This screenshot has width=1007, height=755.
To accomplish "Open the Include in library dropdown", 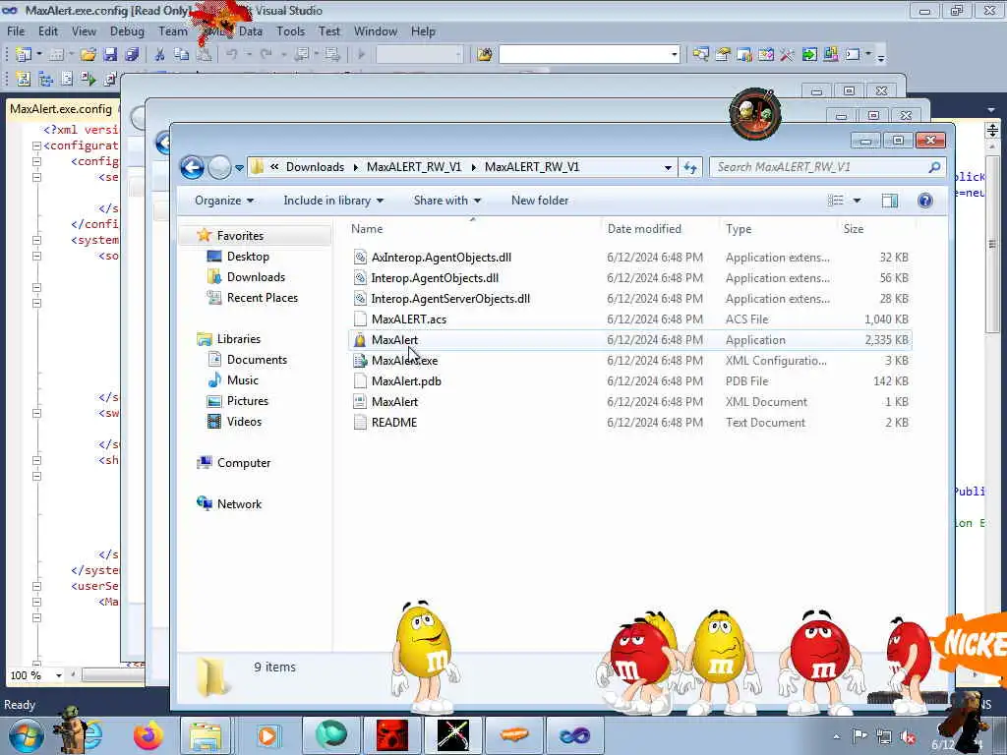I will click(x=333, y=201).
